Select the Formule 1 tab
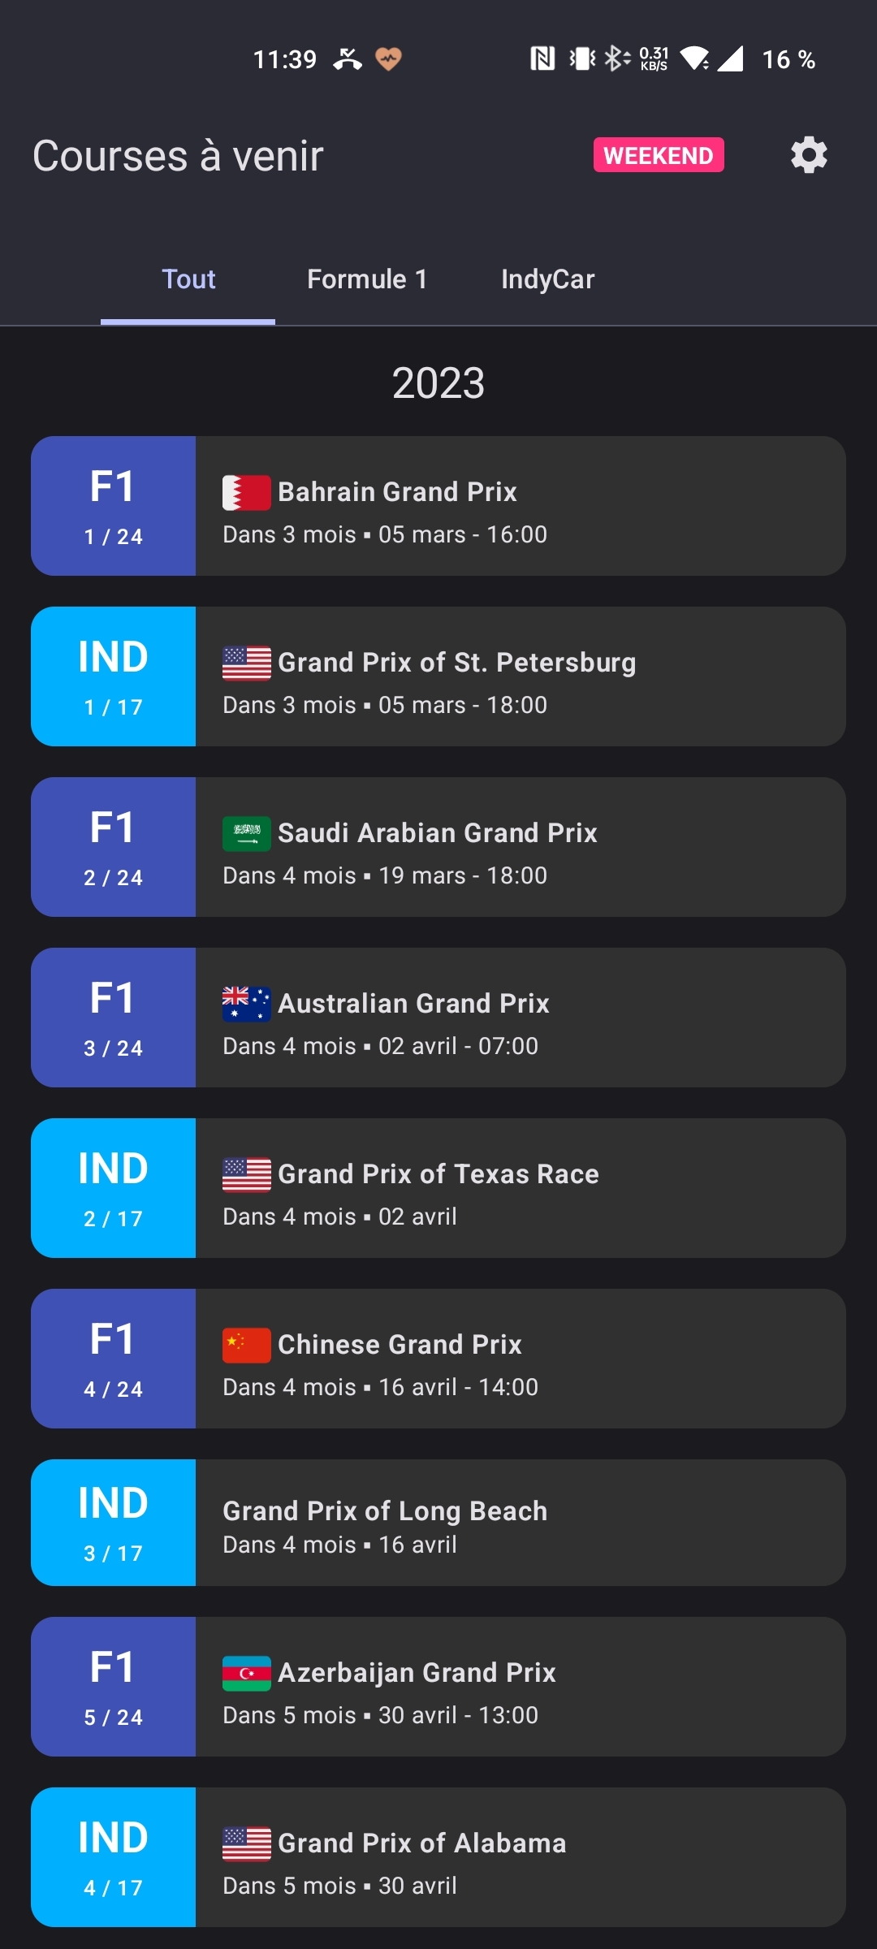Screen dimensions: 877x1949 [367, 279]
